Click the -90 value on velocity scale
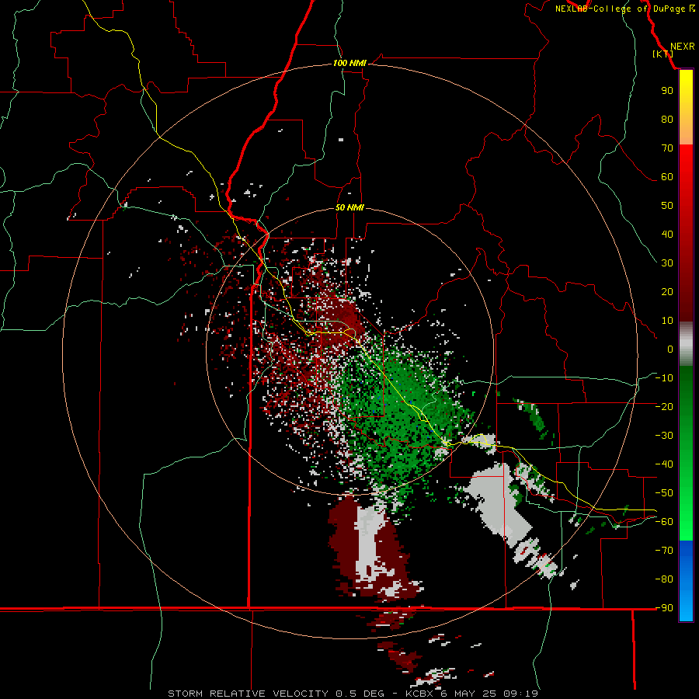This screenshot has width=699, height=699. tap(664, 608)
